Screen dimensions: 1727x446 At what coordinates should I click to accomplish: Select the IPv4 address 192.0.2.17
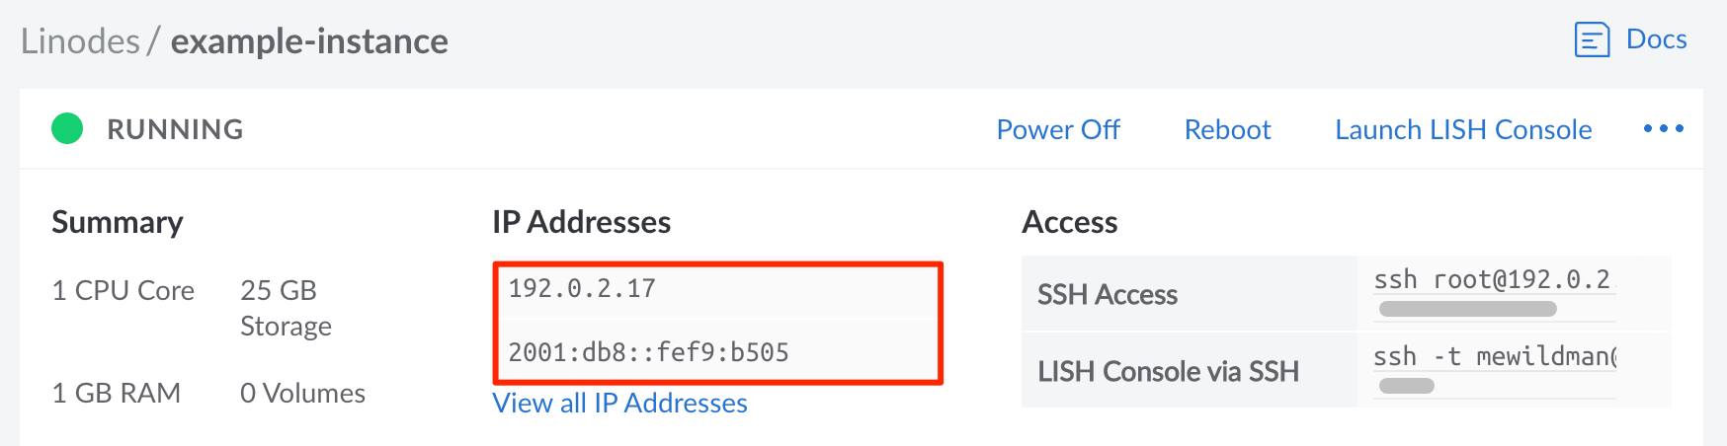(x=582, y=289)
